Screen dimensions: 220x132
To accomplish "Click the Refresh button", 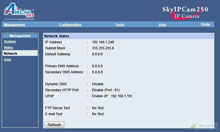I will pos(54,125).
